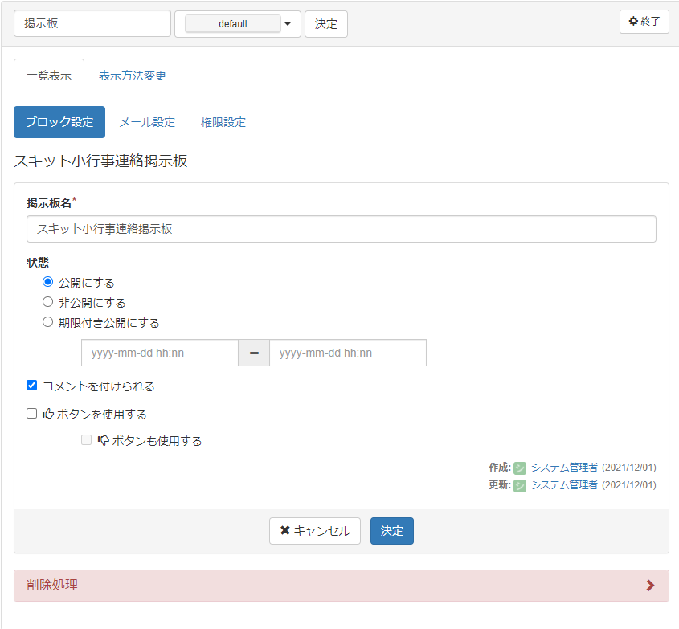Enable thumbs-up ボタンを使用する checkbox

[x=32, y=414]
